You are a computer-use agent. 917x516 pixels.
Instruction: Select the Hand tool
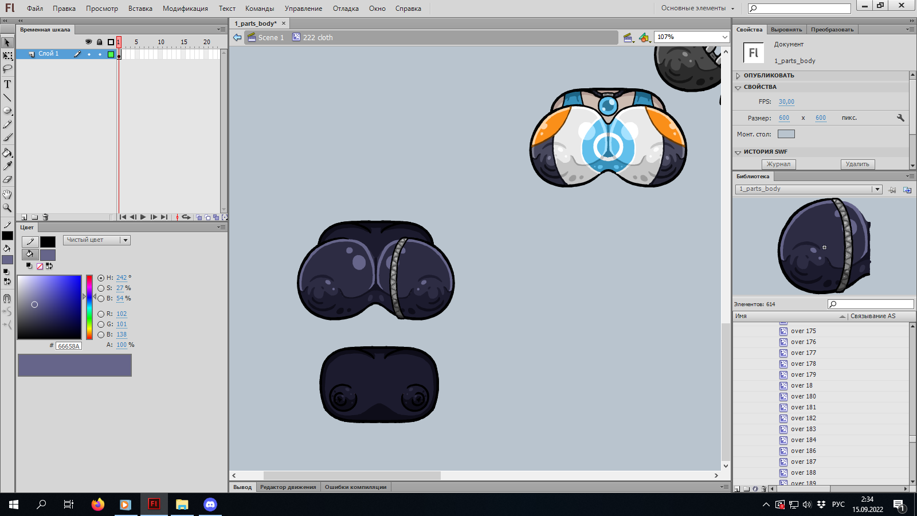7,194
